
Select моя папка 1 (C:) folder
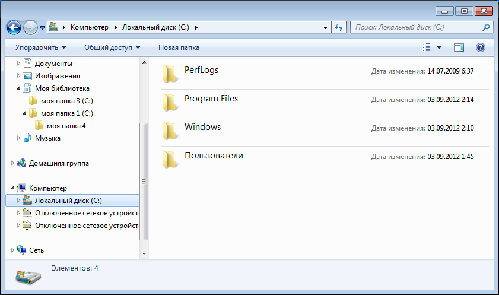[x=67, y=113]
